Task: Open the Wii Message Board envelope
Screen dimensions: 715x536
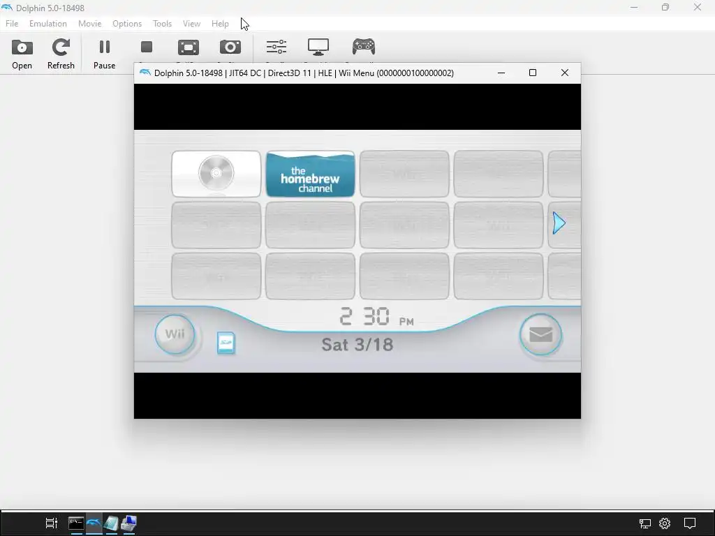Action: pos(540,334)
